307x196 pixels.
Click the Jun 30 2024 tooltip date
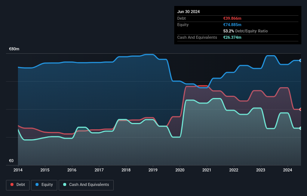188,12
